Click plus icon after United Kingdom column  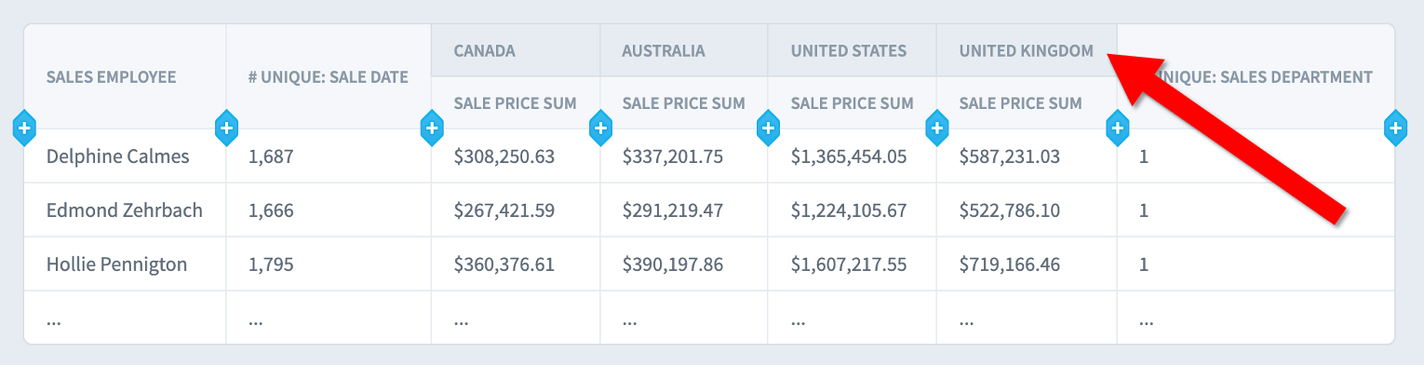(1117, 128)
